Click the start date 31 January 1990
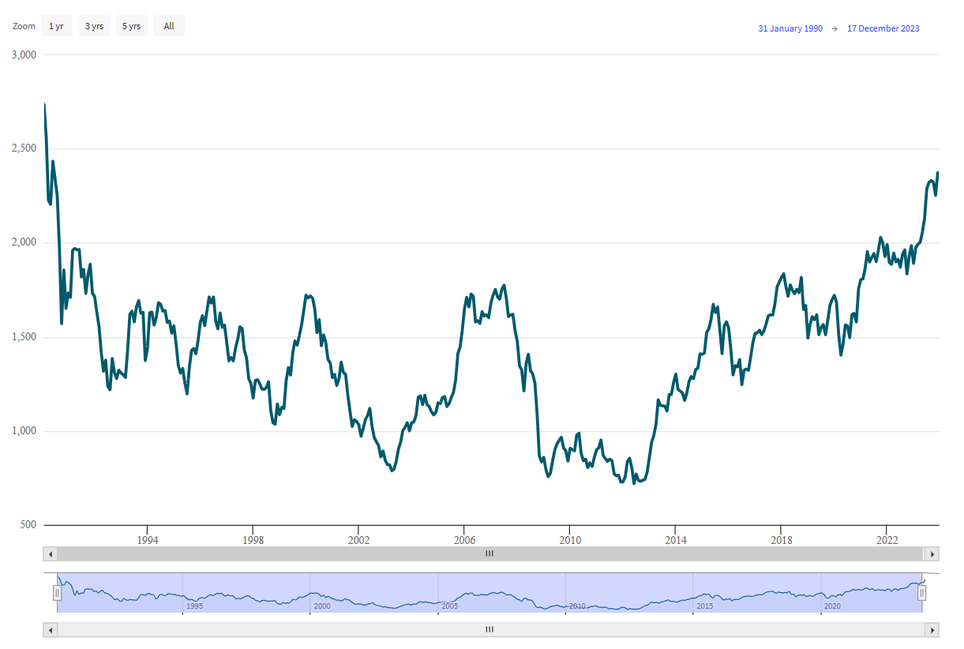 (x=790, y=28)
